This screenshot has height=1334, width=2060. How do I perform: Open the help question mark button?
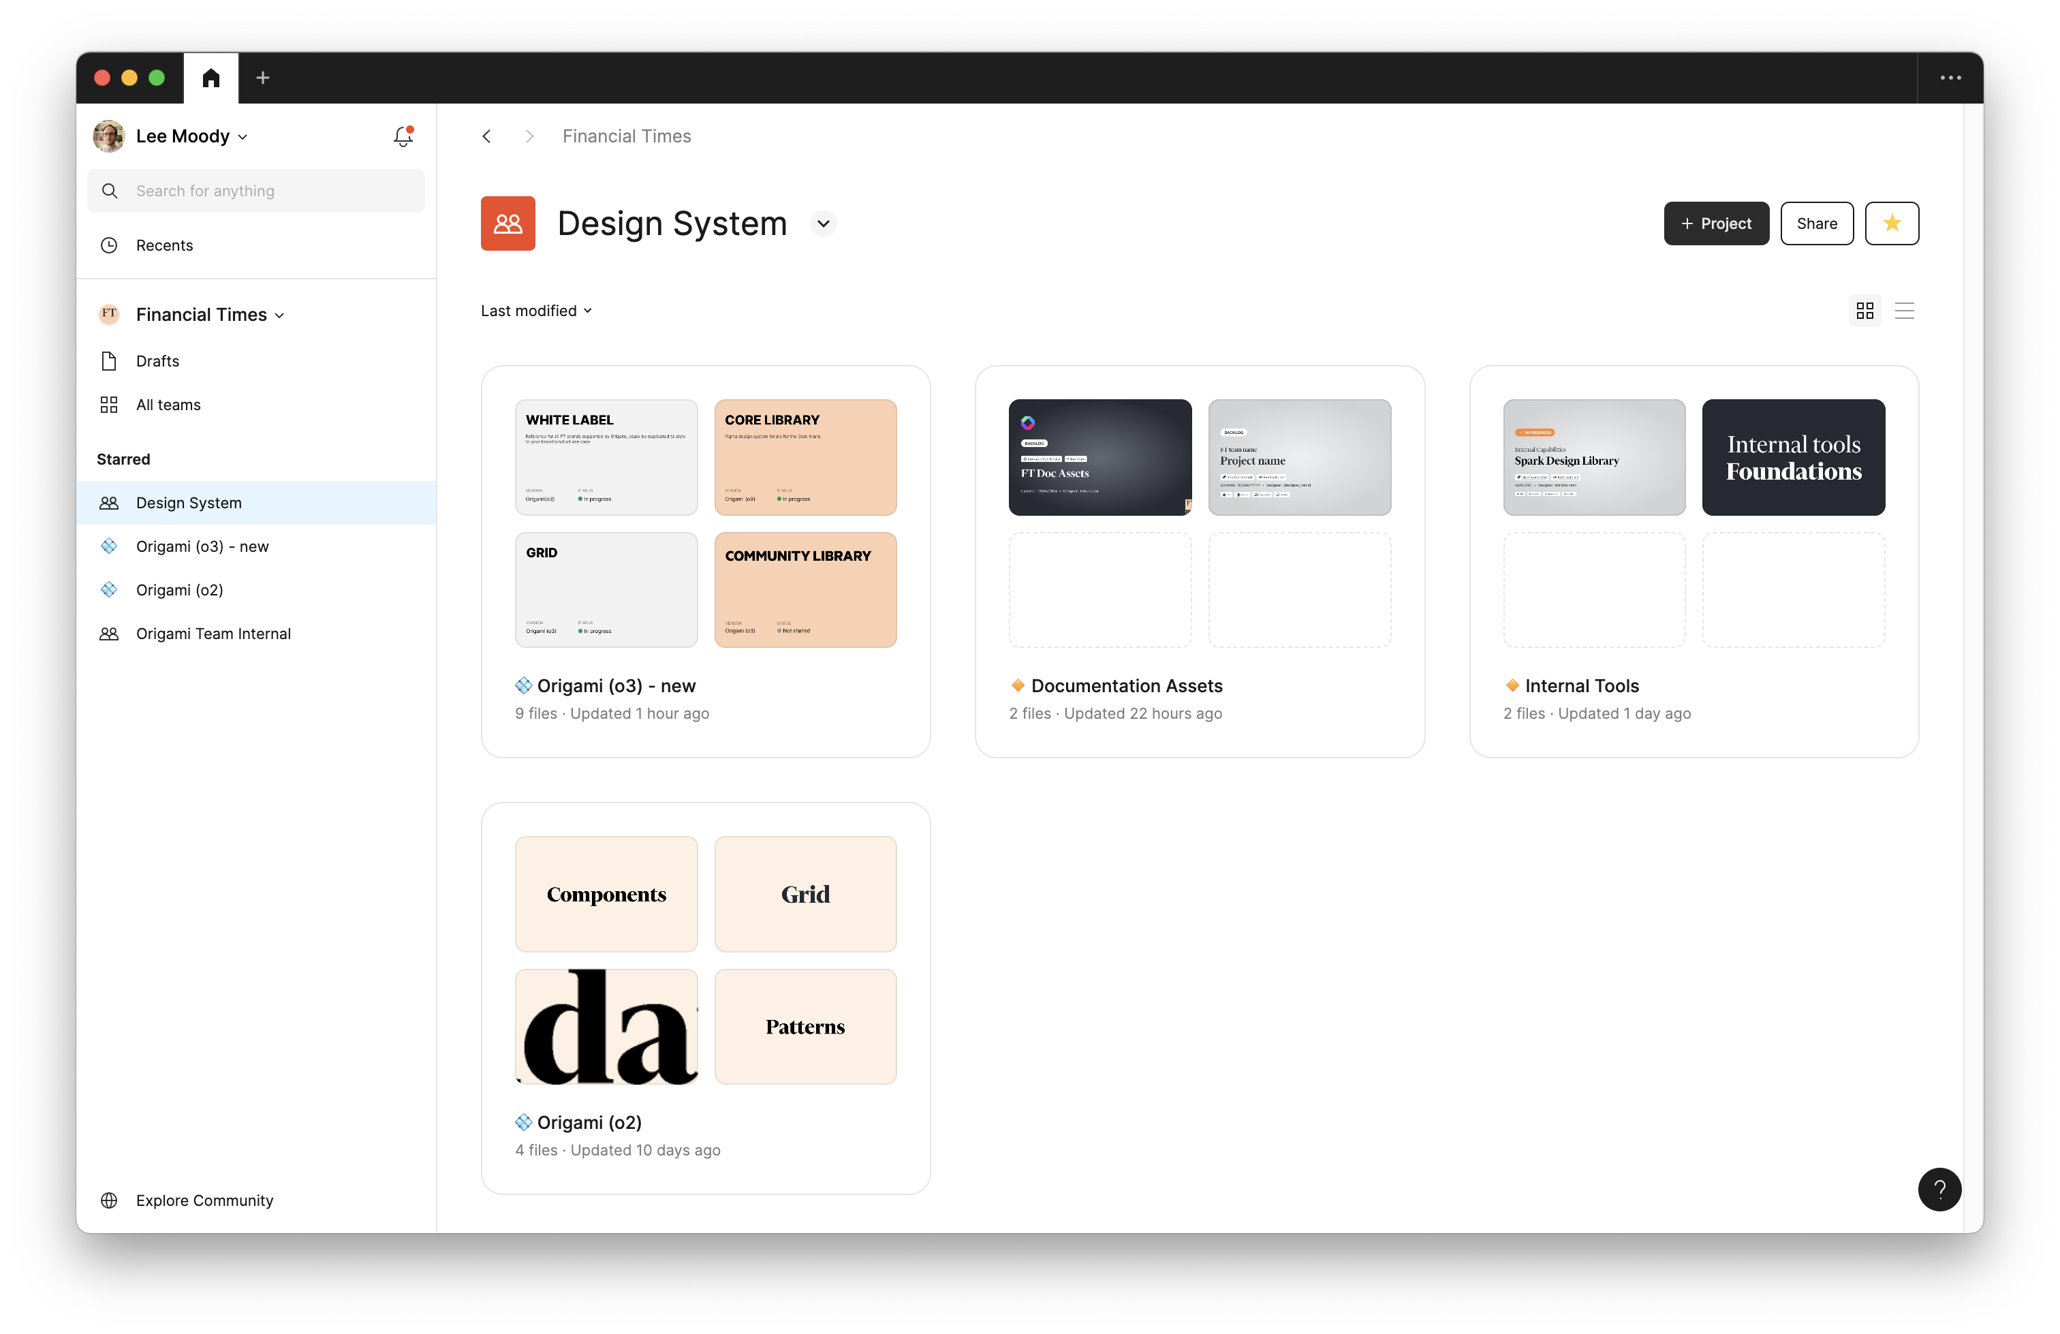(1939, 1190)
